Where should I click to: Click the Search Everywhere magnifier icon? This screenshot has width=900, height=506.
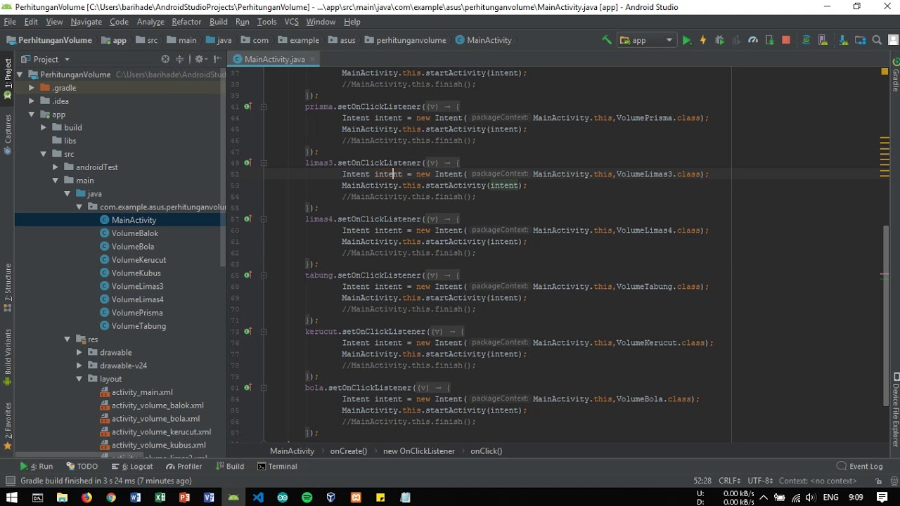(877, 40)
